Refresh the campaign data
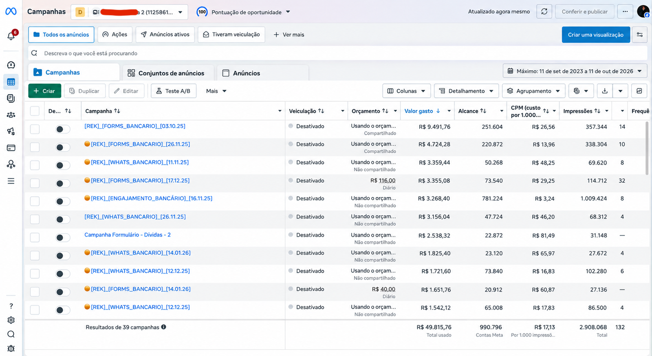The height and width of the screenshot is (356, 652). point(544,11)
